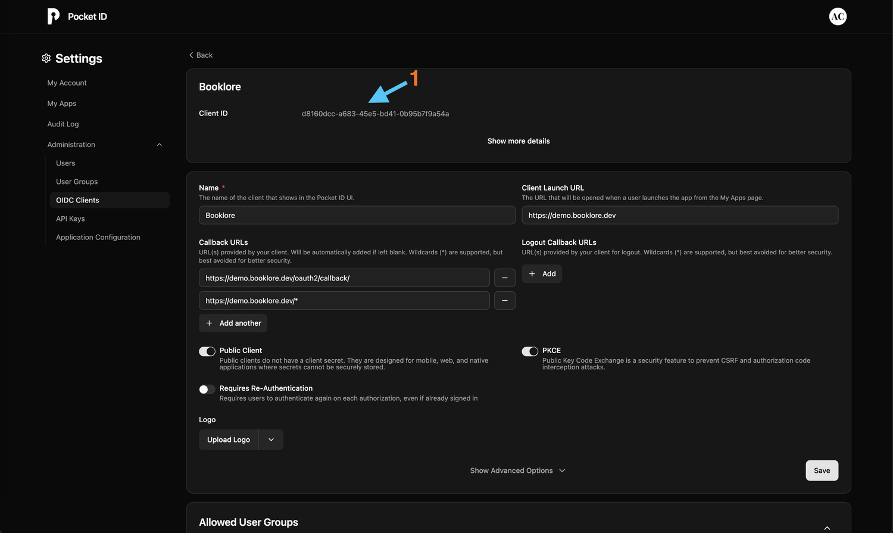
Task: Click Add another callback URL
Action: pyautogui.click(x=233, y=323)
